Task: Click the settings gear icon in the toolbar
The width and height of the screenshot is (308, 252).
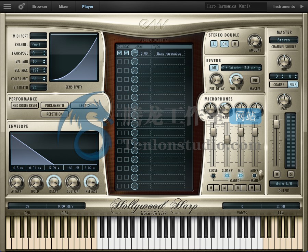Action: coord(21,6)
